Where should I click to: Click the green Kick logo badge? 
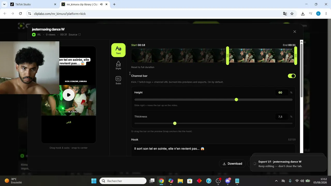coord(34,35)
